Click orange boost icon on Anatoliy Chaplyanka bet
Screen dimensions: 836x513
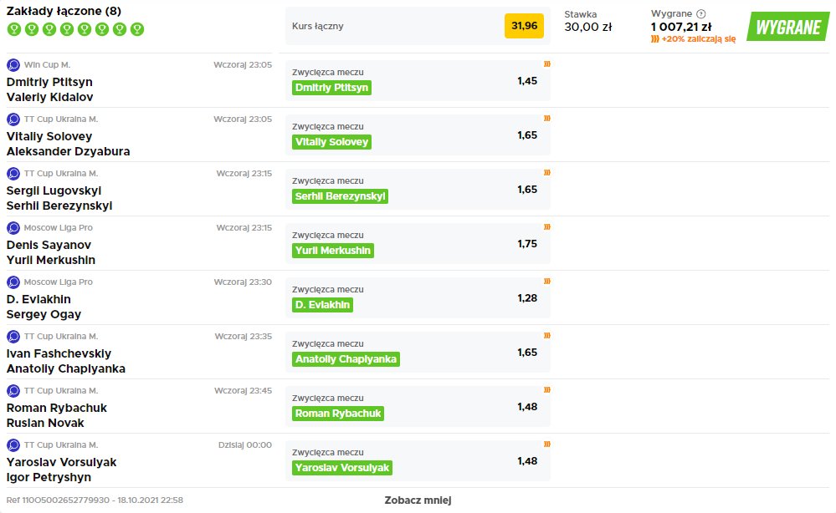click(547, 335)
